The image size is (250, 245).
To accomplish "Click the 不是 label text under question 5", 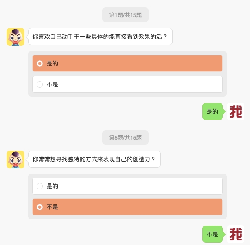I will [x=52, y=207].
